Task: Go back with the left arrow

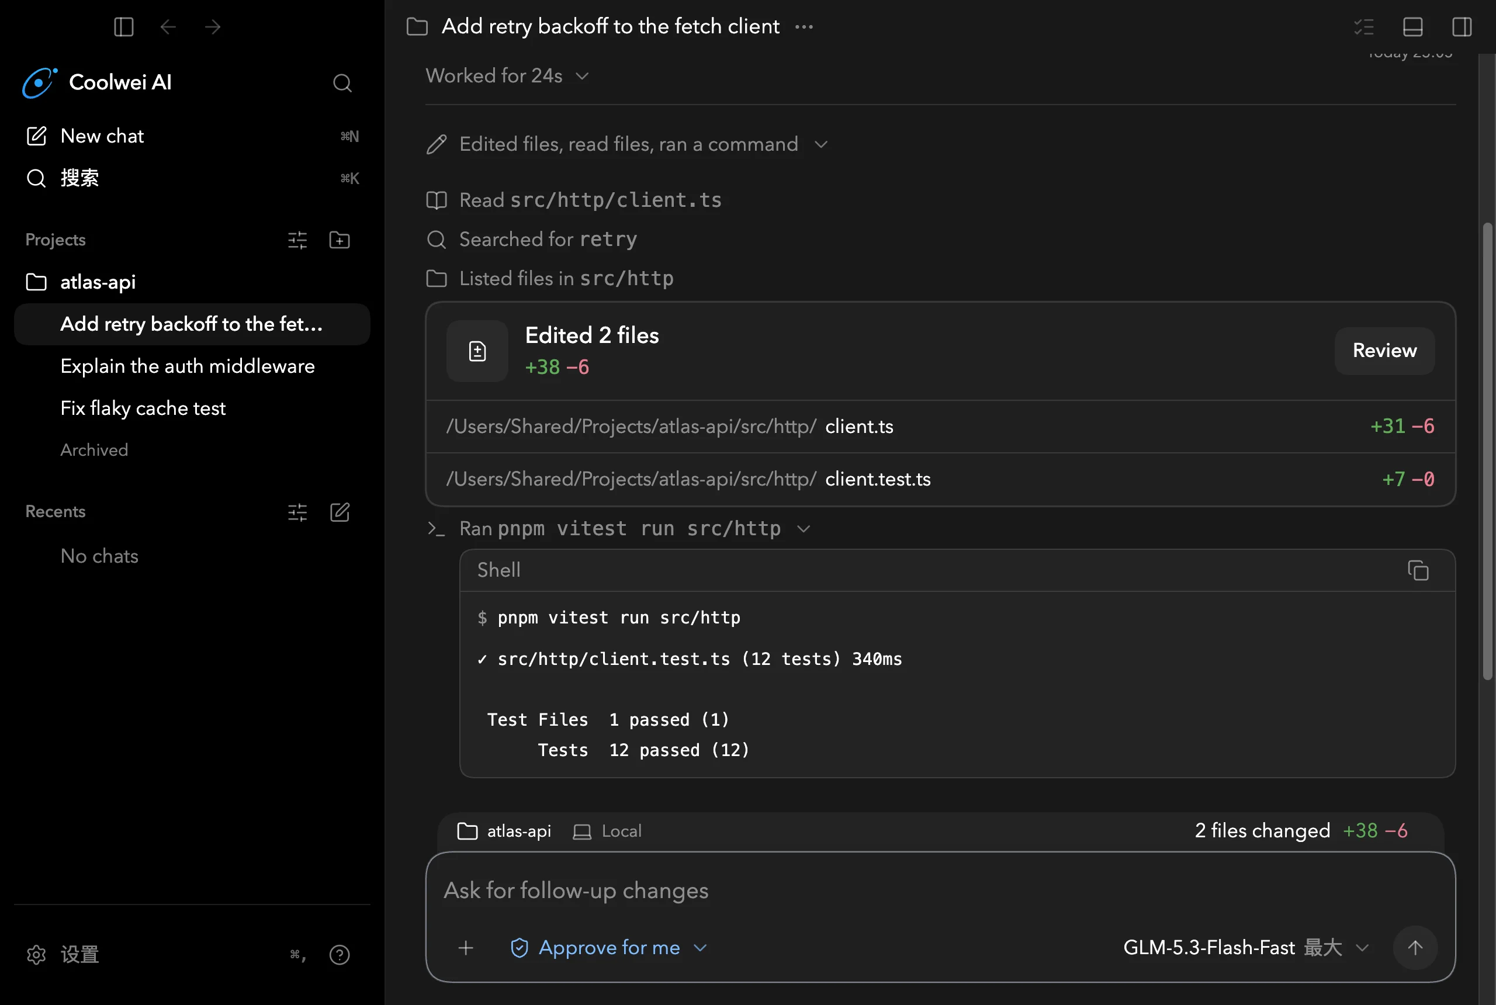Action: point(168,27)
